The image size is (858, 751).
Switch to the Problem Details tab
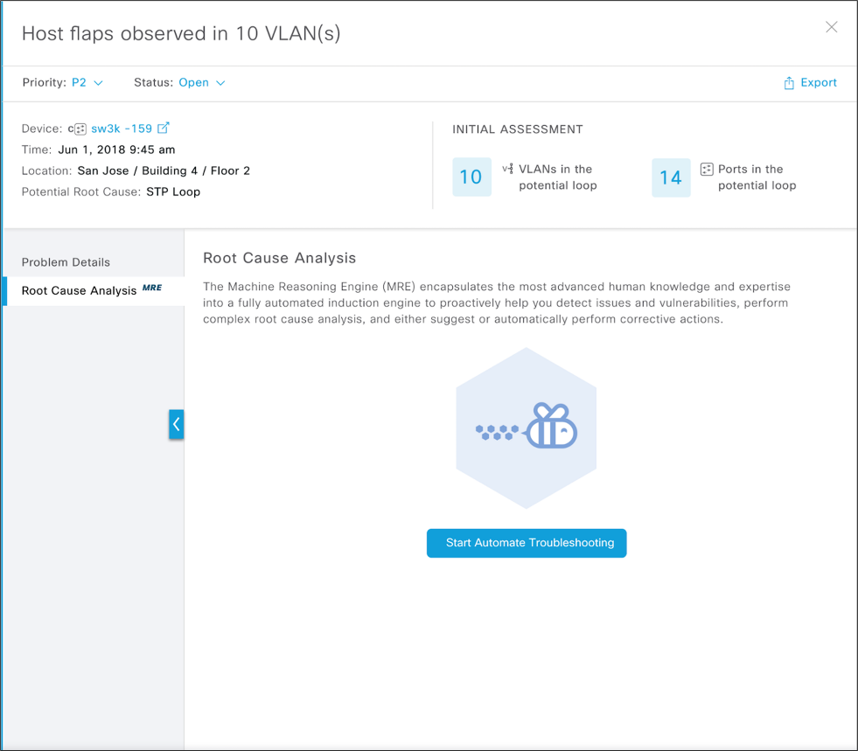[x=66, y=262]
